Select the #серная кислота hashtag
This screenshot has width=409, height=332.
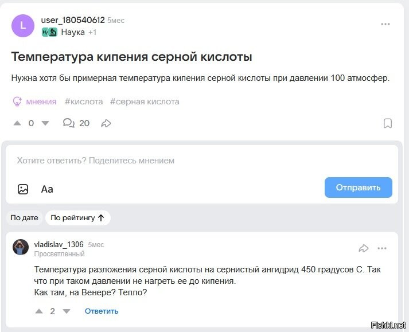point(145,101)
